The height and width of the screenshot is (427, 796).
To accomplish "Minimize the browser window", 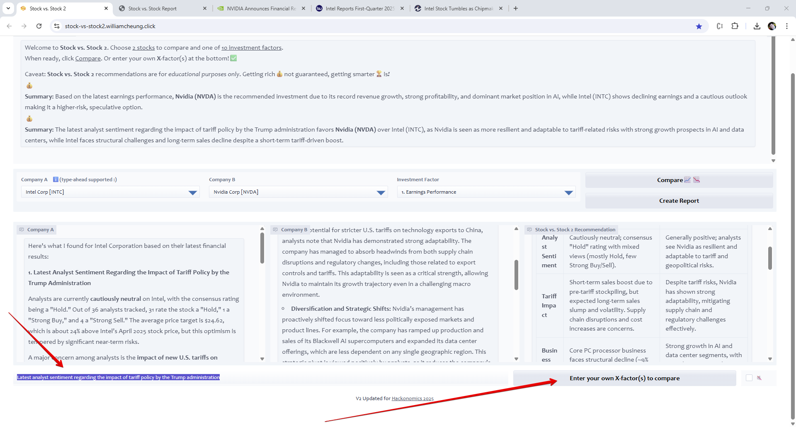I will coord(748,8).
